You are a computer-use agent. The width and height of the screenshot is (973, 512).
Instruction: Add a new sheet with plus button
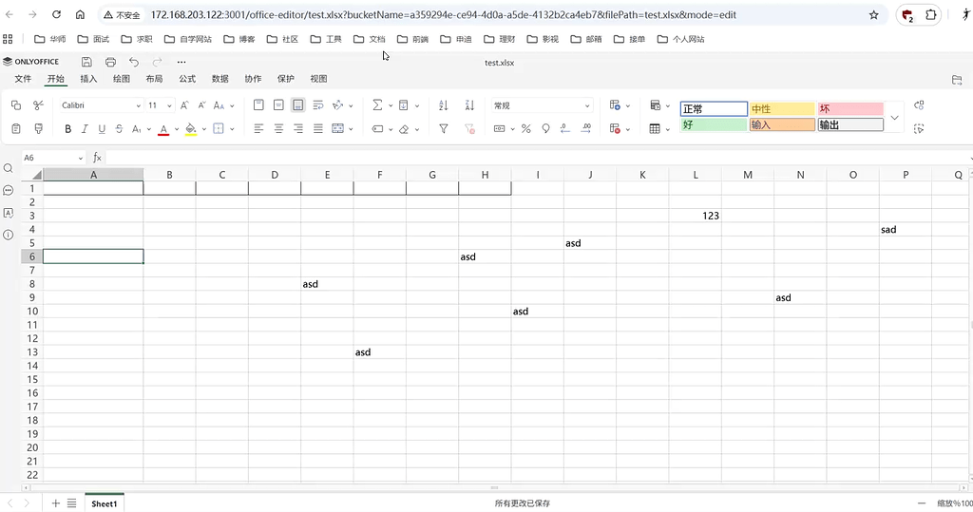(55, 503)
